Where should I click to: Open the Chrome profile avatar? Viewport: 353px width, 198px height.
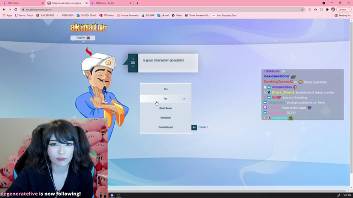tap(333, 9)
